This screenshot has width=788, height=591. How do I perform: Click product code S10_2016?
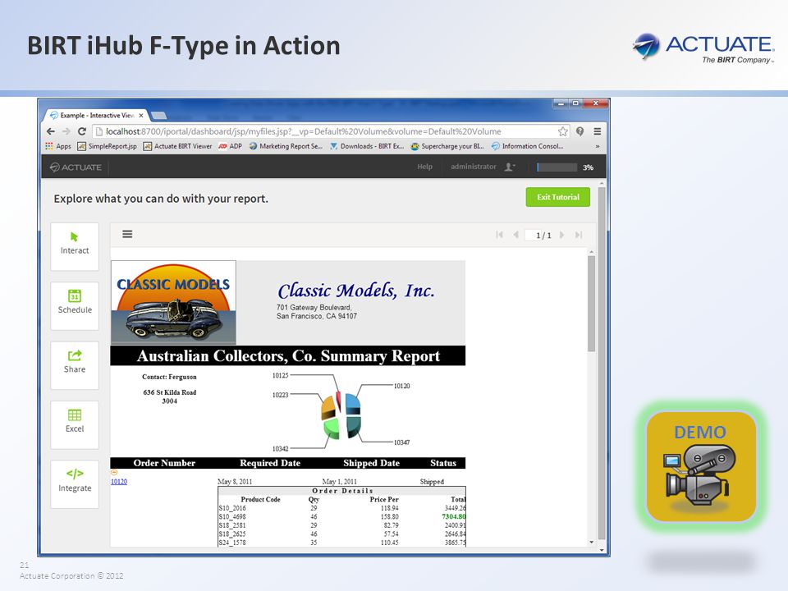pyautogui.click(x=232, y=508)
